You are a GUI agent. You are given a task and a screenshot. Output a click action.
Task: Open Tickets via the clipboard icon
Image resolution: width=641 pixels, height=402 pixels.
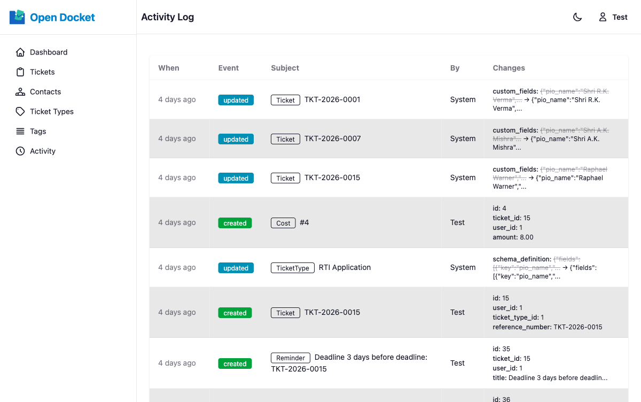click(20, 72)
